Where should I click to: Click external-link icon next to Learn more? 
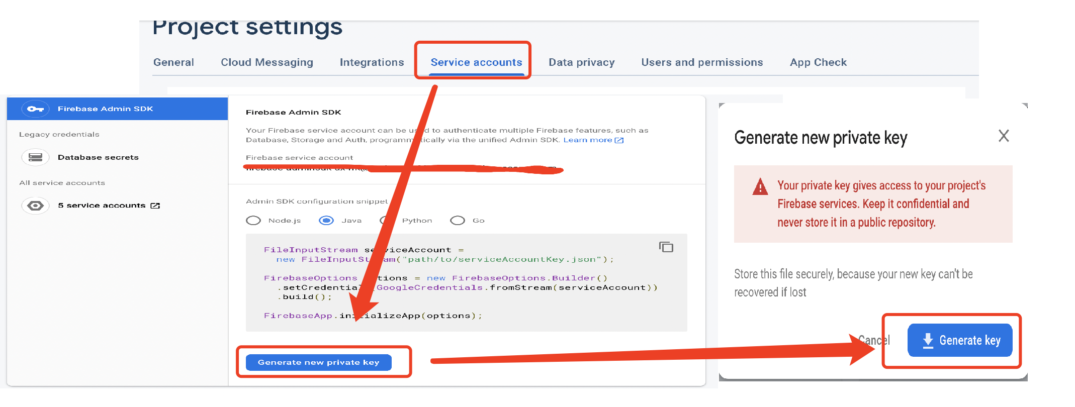[x=619, y=140]
